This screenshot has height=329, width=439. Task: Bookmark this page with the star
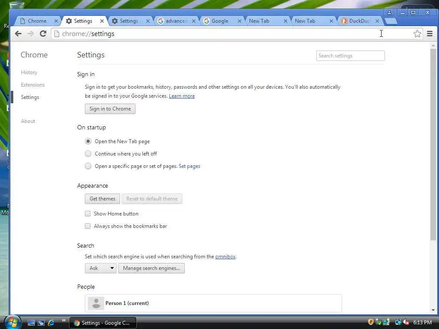point(417,33)
